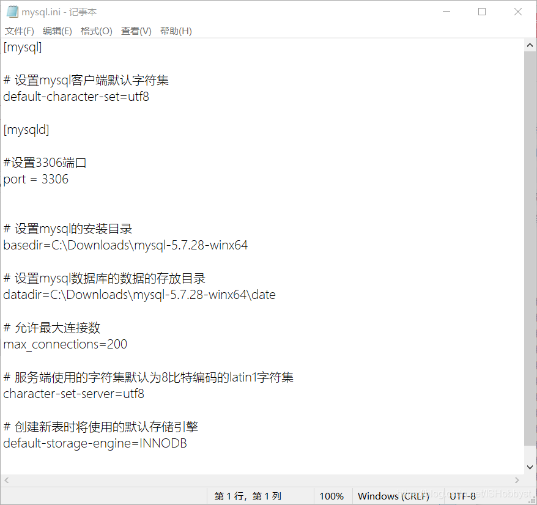Click the mysql.ini - 记事本 title text

tap(59, 12)
